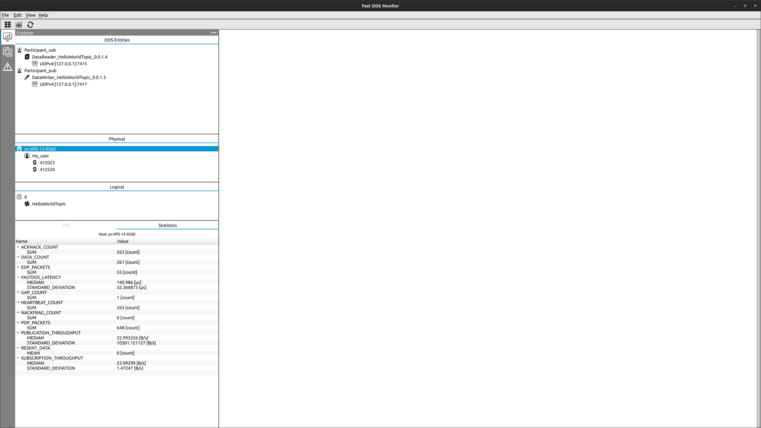
Task: Open the status search sidebar icon
Action: 7,52
